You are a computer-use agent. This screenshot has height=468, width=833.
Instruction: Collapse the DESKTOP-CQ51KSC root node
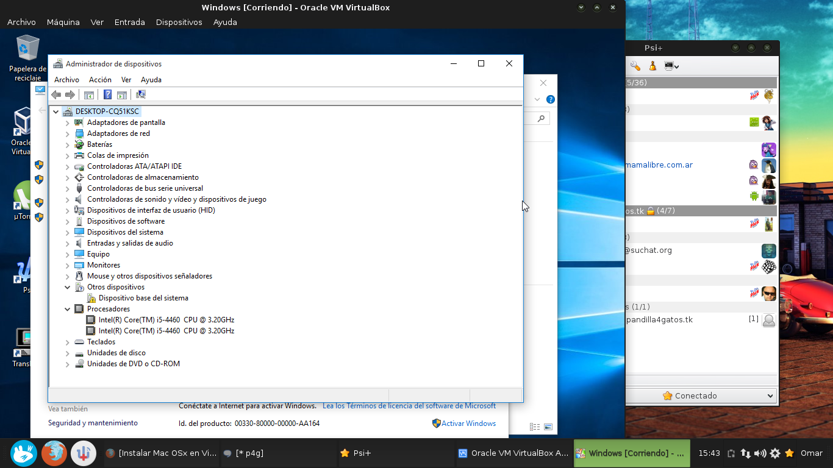56,112
